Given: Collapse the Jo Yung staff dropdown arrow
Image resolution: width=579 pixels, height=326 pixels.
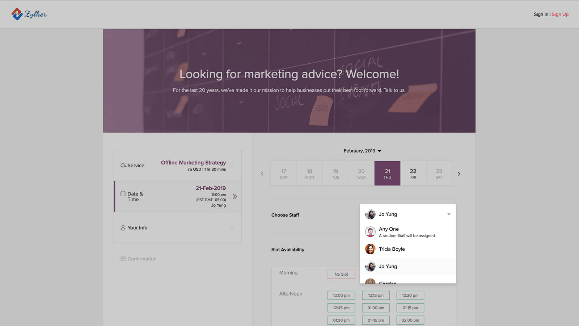Looking at the screenshot, I should [x=449, y=214].
